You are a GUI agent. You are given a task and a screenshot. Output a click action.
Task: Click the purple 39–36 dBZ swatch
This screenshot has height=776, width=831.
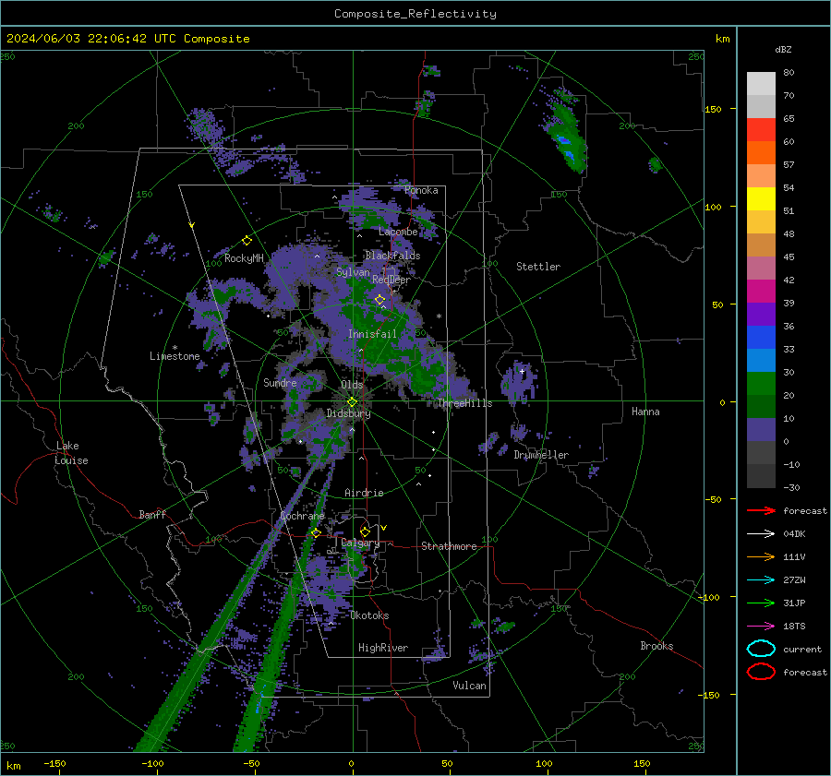pyautogui.click(x=761, y=315)
